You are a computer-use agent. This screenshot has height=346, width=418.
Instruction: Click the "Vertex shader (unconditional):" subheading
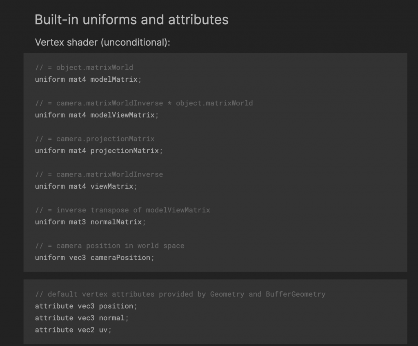point(102,42)
